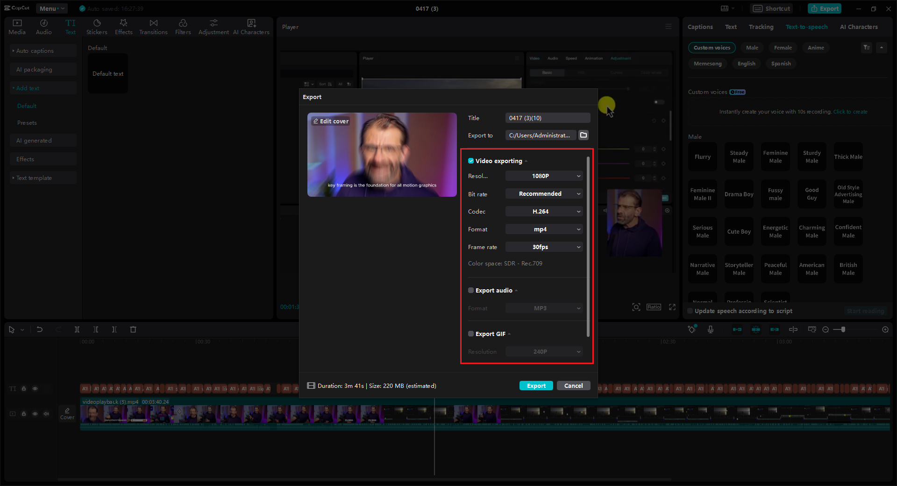Open the AI Characters panel
Screen dimensions: 897x486
coord(251,26)
